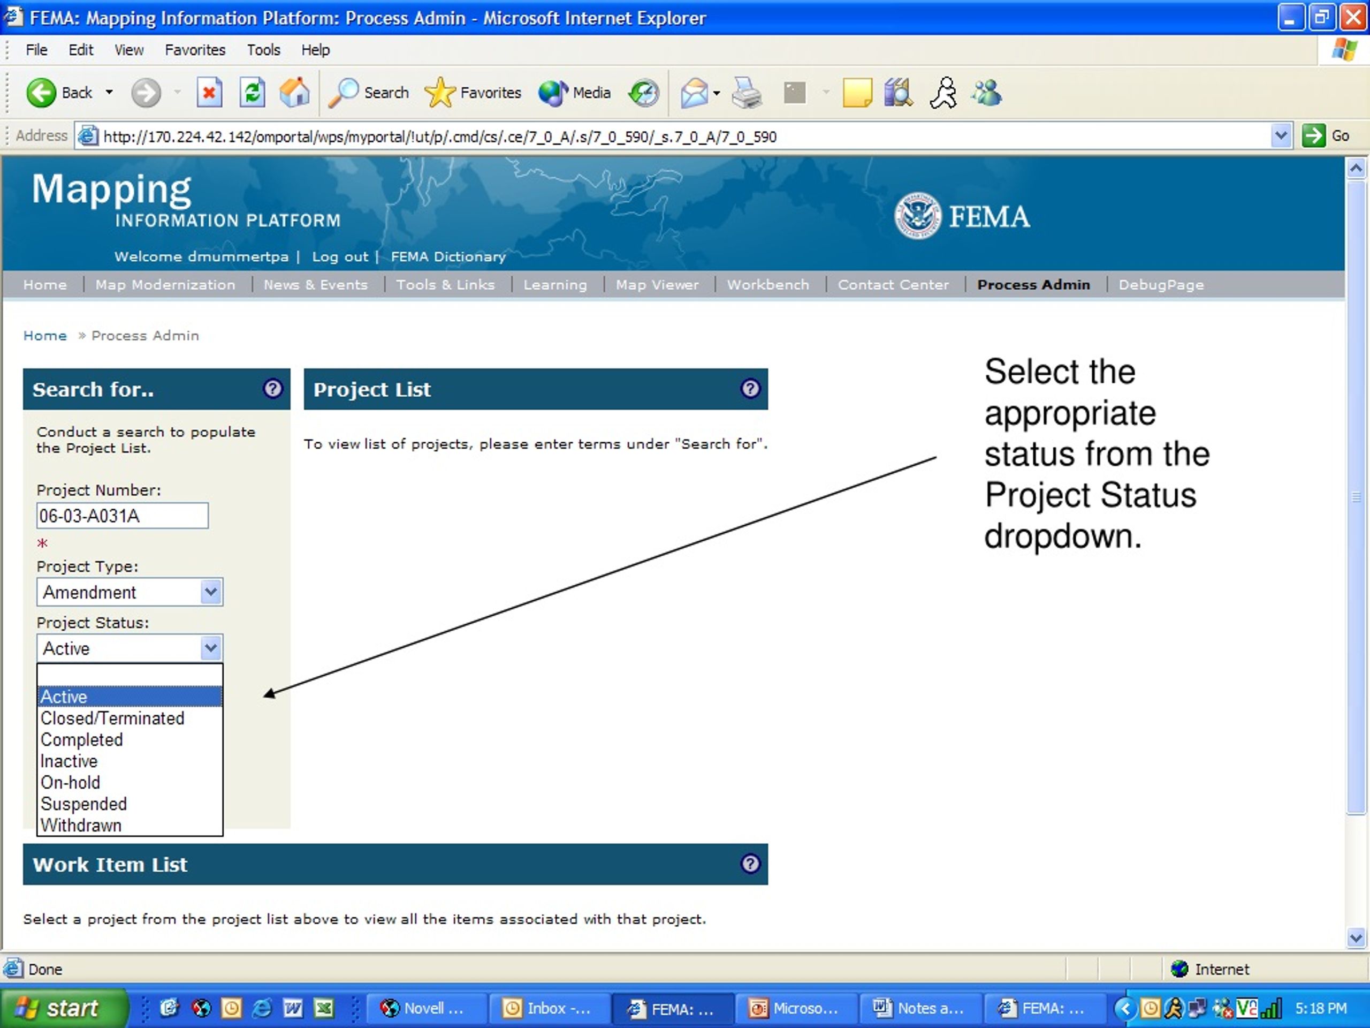Go to the browser Home page icon
This screenshot has height=1028, width=1370.
(295, 93)
